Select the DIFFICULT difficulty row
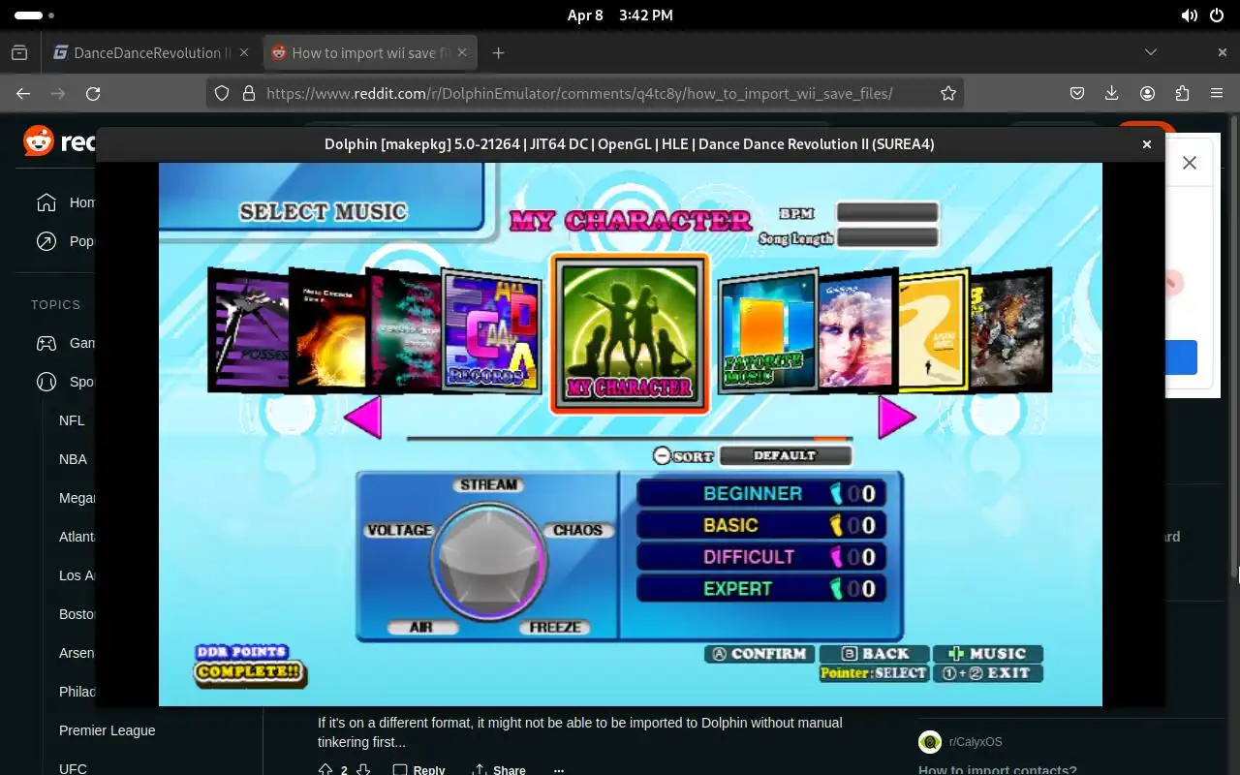 [760, 557]
